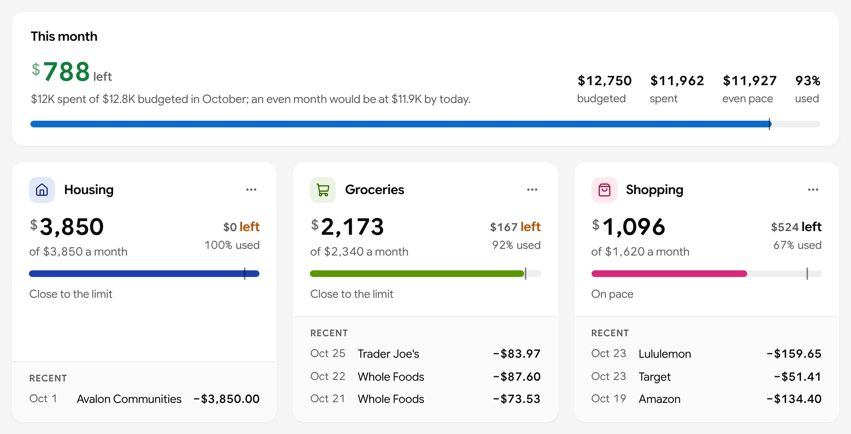Viewport: 851px width, 434px height.
Task: Click the Shopping pink progress bar
Action: pos(706,274)
